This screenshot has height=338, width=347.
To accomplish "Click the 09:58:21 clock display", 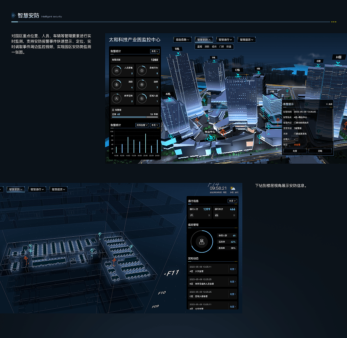I will click(x=218, y=188).
